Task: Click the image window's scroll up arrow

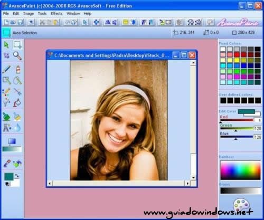Action: click(x=193, y=63)
